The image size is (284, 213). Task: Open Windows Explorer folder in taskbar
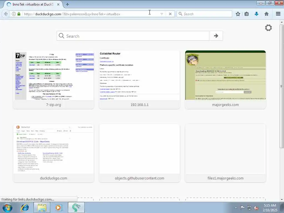[42, 207]
